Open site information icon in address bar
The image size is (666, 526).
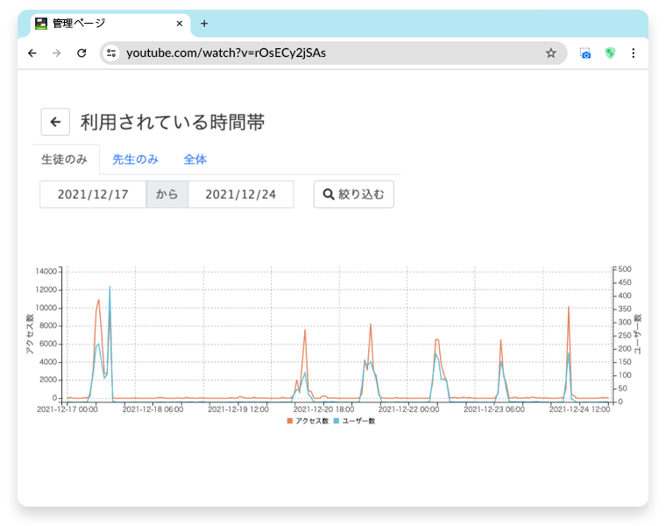click(x=111, y=53)
